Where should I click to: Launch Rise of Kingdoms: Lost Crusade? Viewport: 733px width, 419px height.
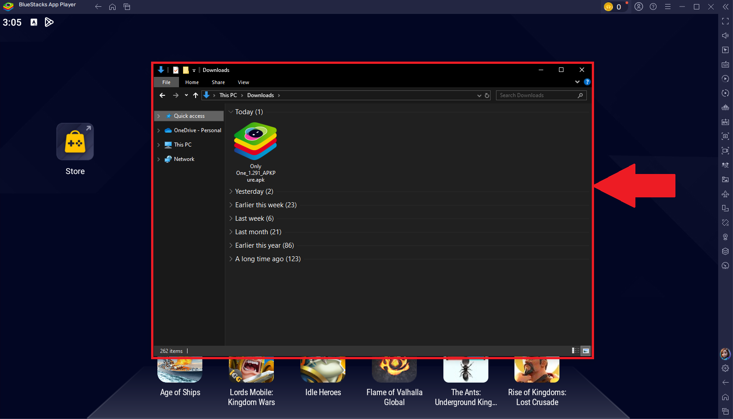[537, 371]
